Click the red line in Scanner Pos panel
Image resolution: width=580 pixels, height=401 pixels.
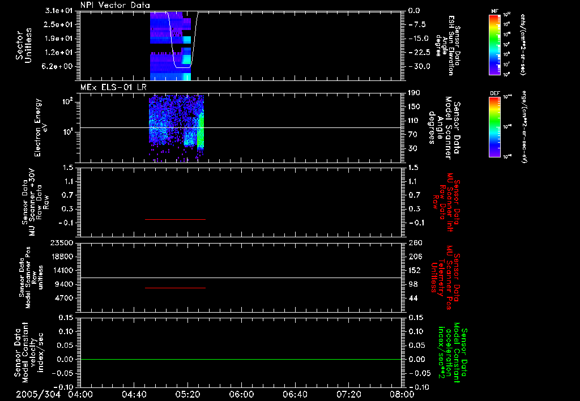coord(175,288)
